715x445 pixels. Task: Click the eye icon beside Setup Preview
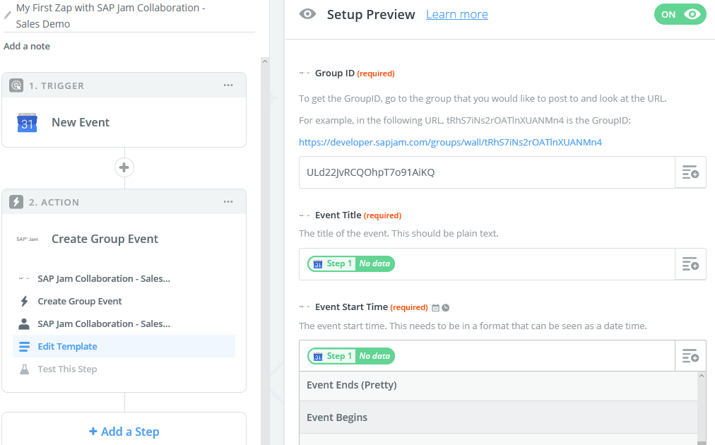click(307, 14)
